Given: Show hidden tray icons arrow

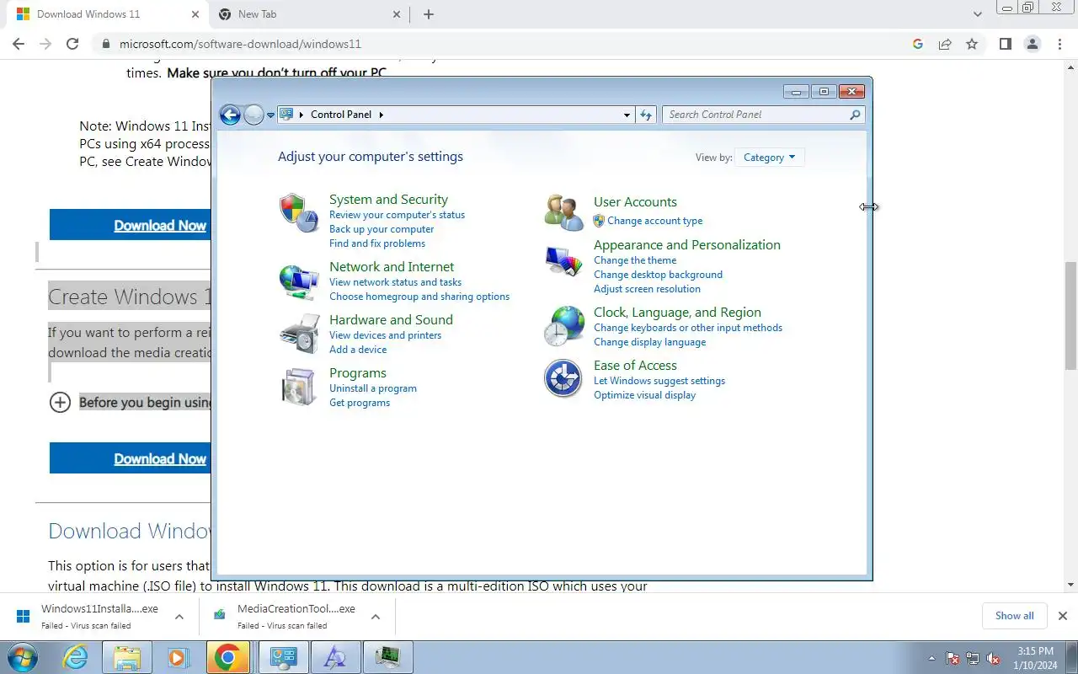Looking at the screenshot, I should 931,659.
